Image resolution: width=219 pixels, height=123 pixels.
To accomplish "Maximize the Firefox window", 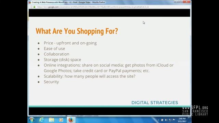I will 181,2.
